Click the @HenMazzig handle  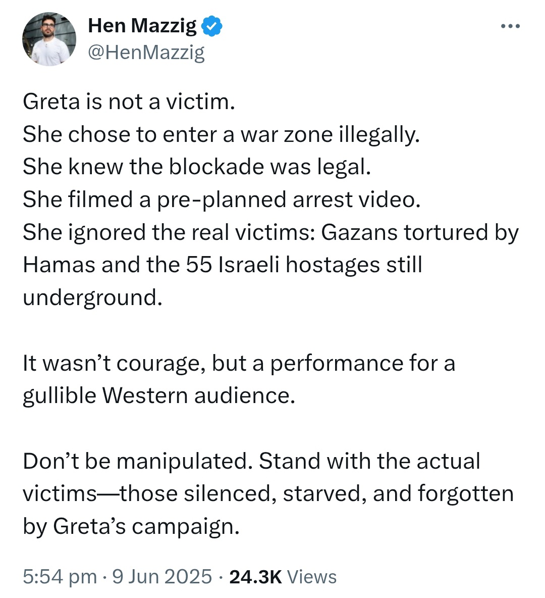146,52
